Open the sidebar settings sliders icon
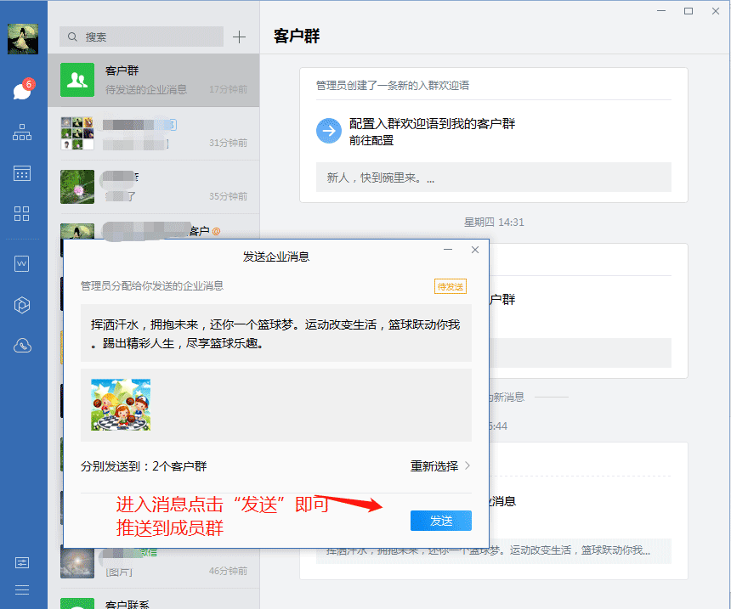 pyautogui.click(x=22, y=562)
